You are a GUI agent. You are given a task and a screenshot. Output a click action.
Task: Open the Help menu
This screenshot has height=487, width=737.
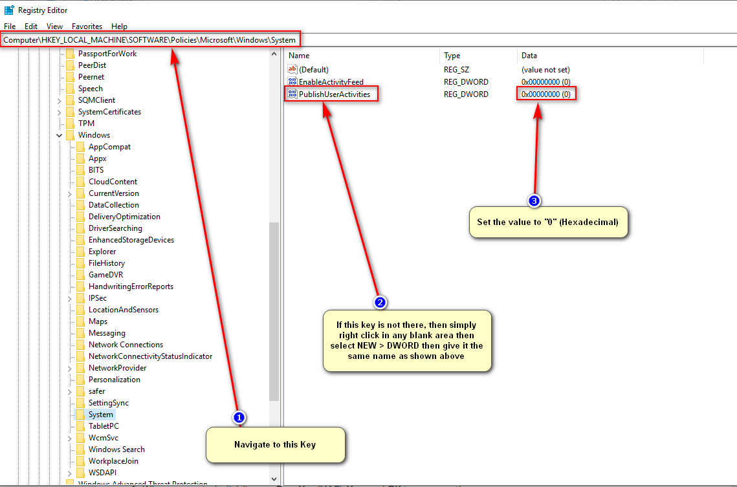[x=120, y=27]
